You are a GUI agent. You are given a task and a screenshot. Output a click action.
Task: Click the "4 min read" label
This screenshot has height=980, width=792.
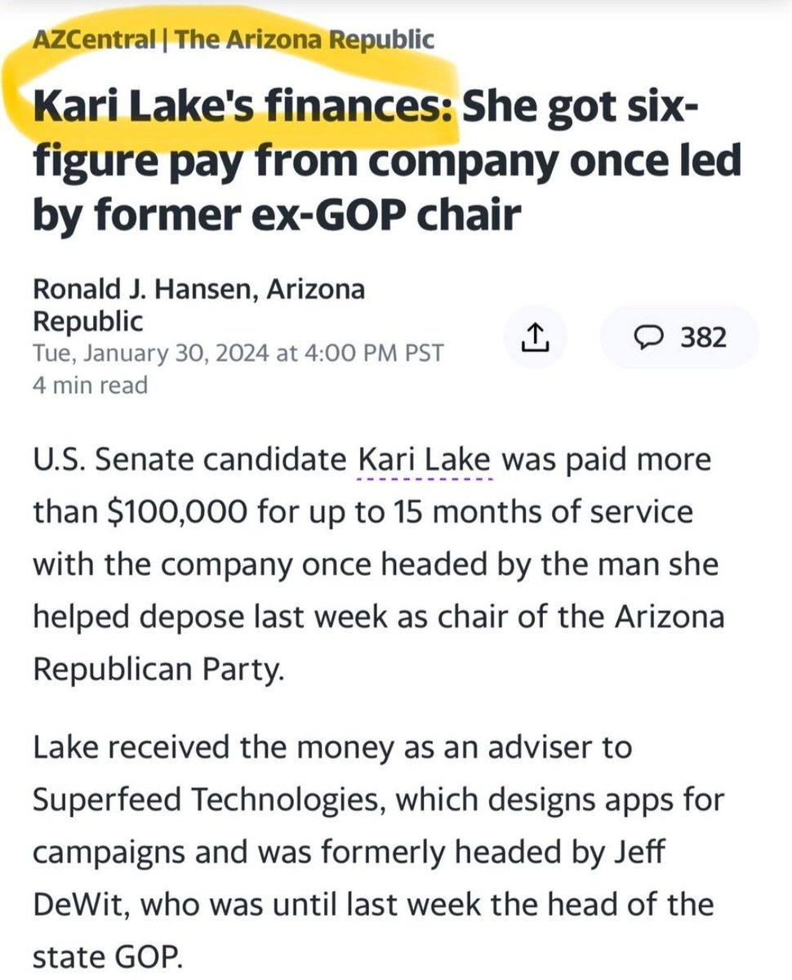[x=90, y=385]
